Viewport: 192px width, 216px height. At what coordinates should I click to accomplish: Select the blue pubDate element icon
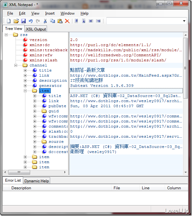coord(44,106)
